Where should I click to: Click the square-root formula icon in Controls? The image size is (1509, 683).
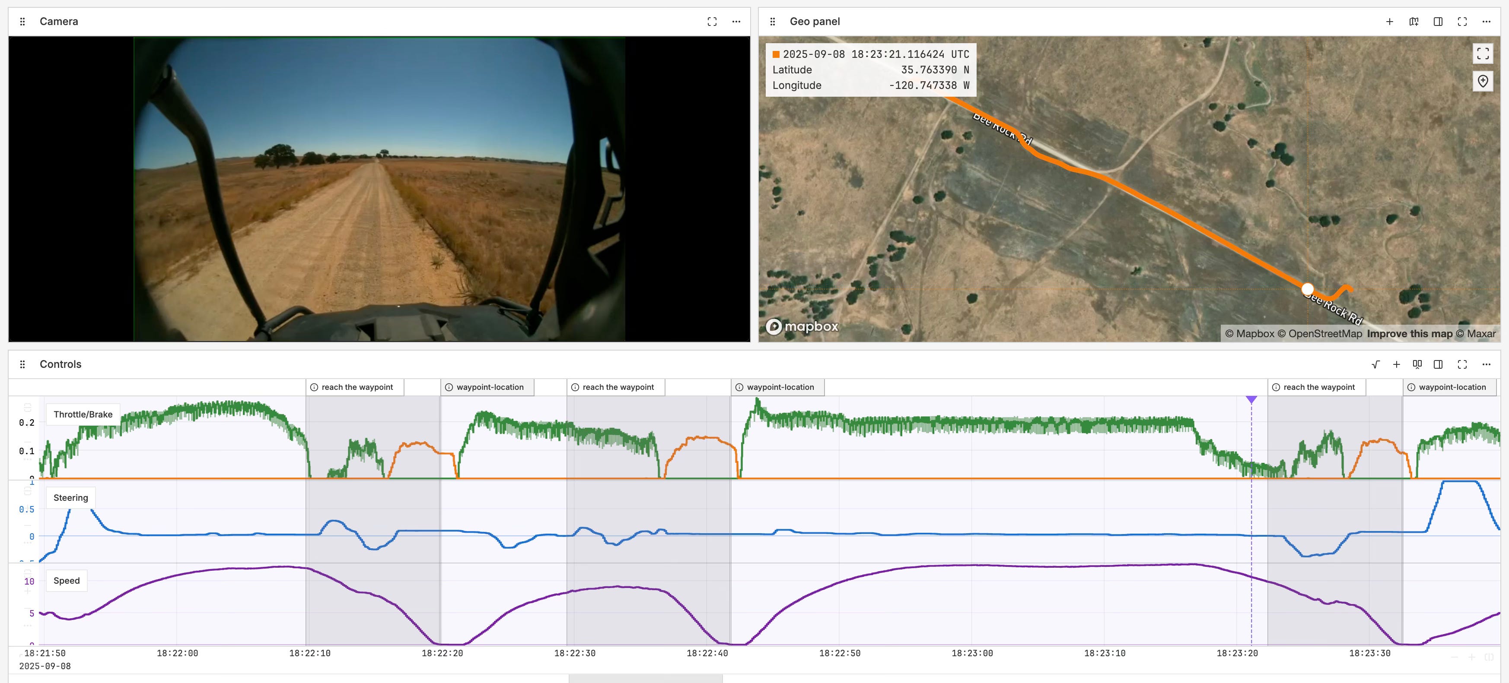1375,365
